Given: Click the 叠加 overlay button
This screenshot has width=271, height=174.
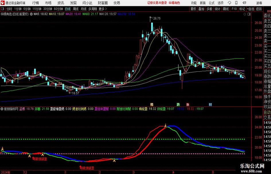Looking at the screenshot, I should pyautogui.click(x=201, y=9).
